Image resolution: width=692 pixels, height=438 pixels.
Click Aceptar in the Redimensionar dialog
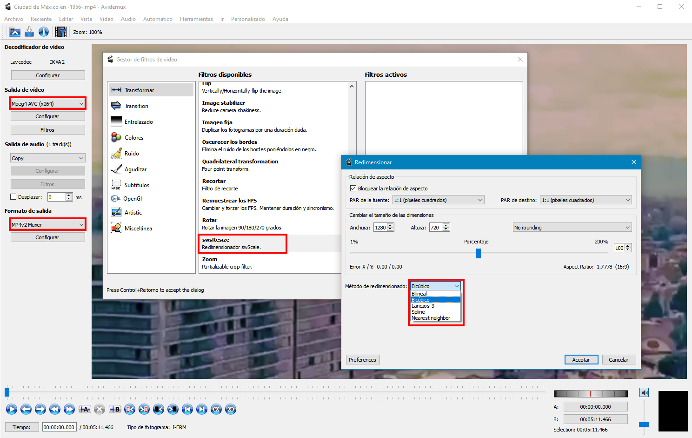(581, 360)
